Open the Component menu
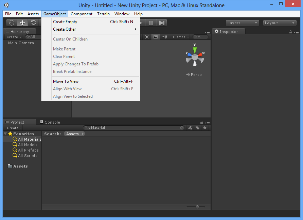This screenshot has height=220, width=303. 82,14
